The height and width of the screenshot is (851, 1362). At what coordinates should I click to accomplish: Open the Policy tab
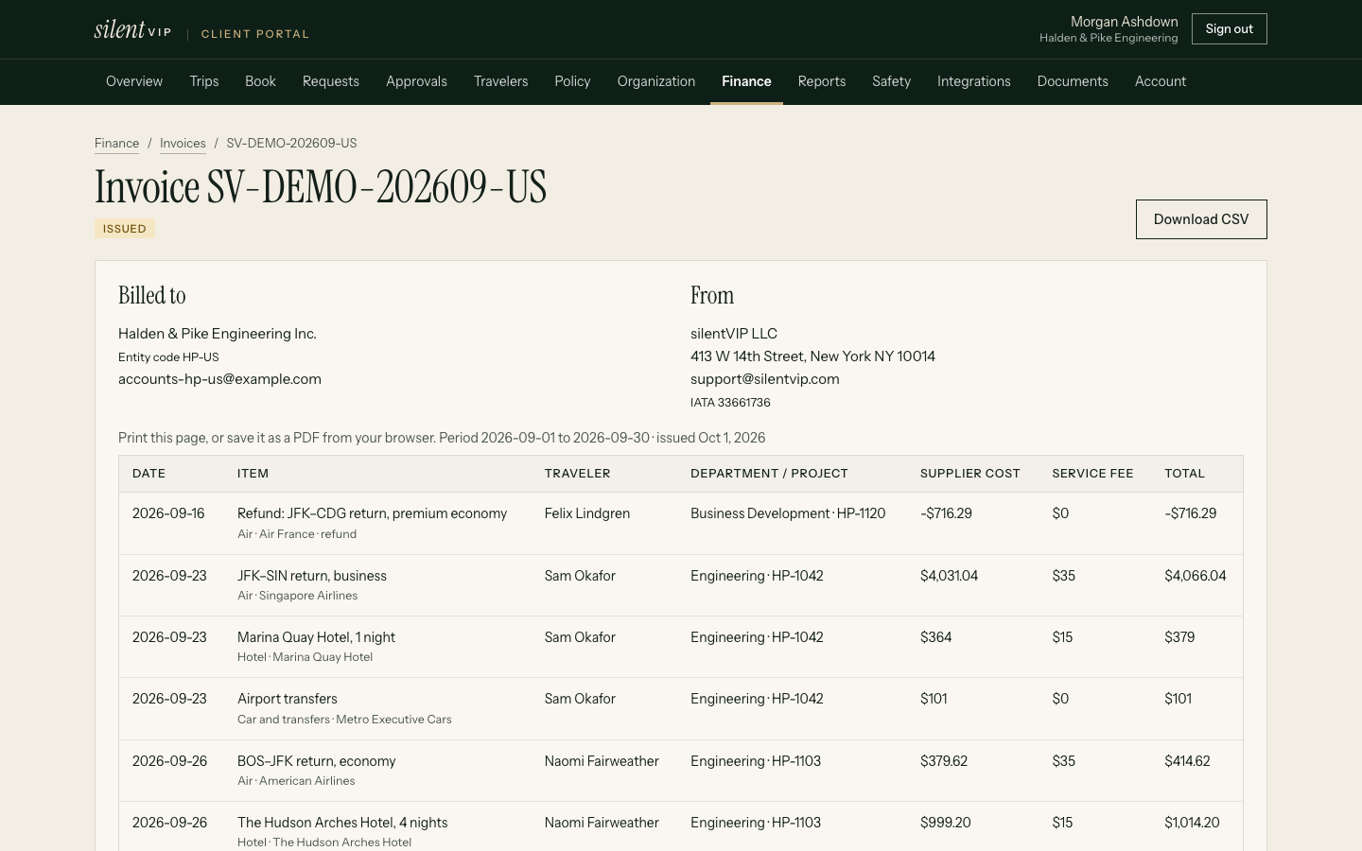pos(572,81)
